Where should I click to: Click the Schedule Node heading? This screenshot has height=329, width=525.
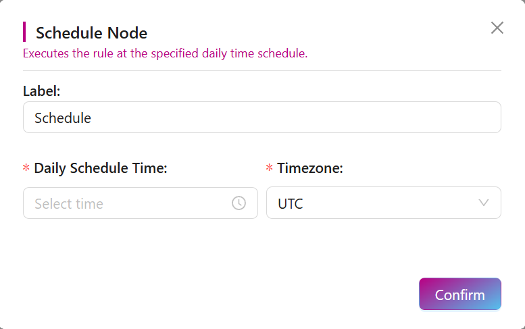click(91, 32)
